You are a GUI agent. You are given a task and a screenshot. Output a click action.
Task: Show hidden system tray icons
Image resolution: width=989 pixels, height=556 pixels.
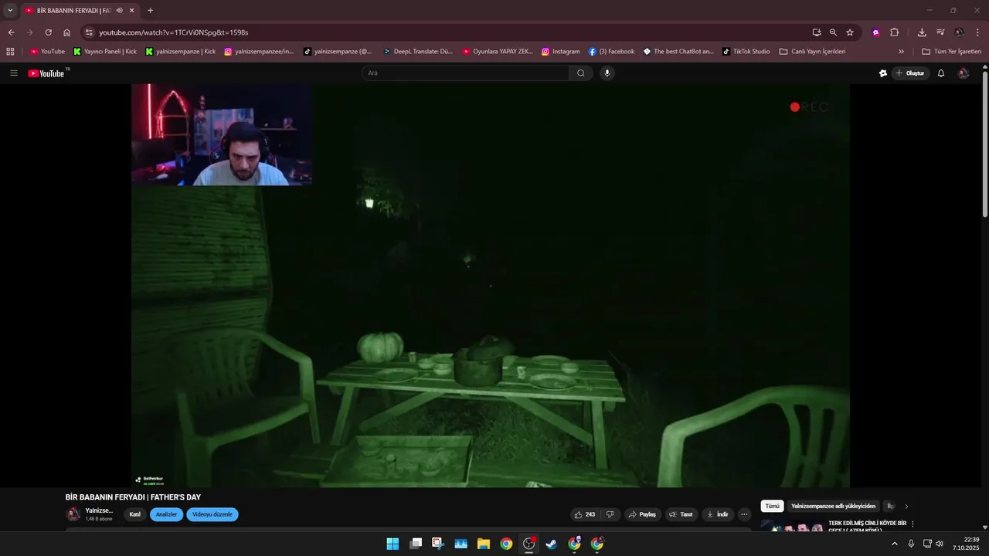click(x=895, y=544)
